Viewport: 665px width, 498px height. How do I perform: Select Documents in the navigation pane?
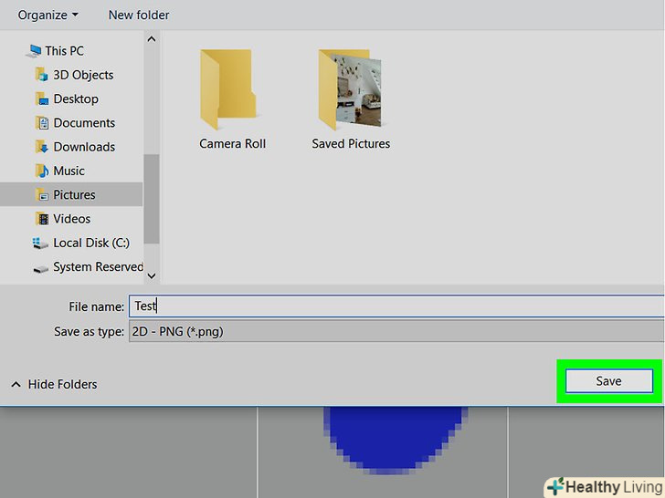point(84,123)
